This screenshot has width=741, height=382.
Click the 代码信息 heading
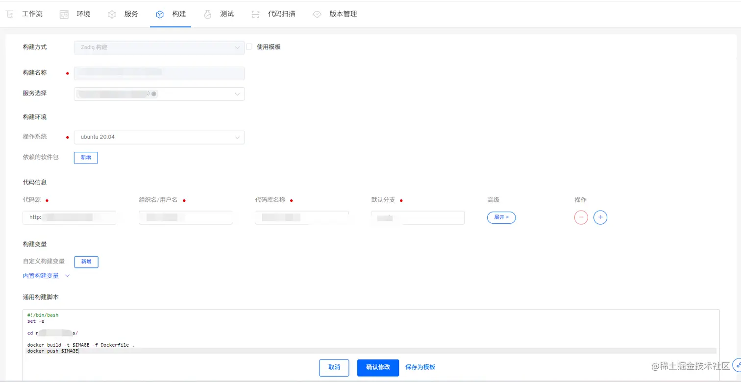[34, 182]
